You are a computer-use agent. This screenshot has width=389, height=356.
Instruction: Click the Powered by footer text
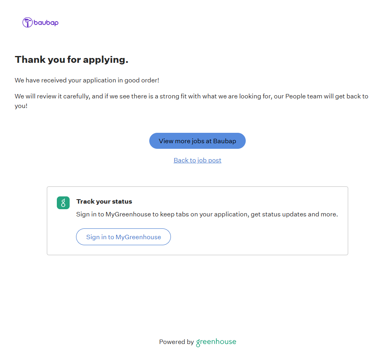coord(176,342)
